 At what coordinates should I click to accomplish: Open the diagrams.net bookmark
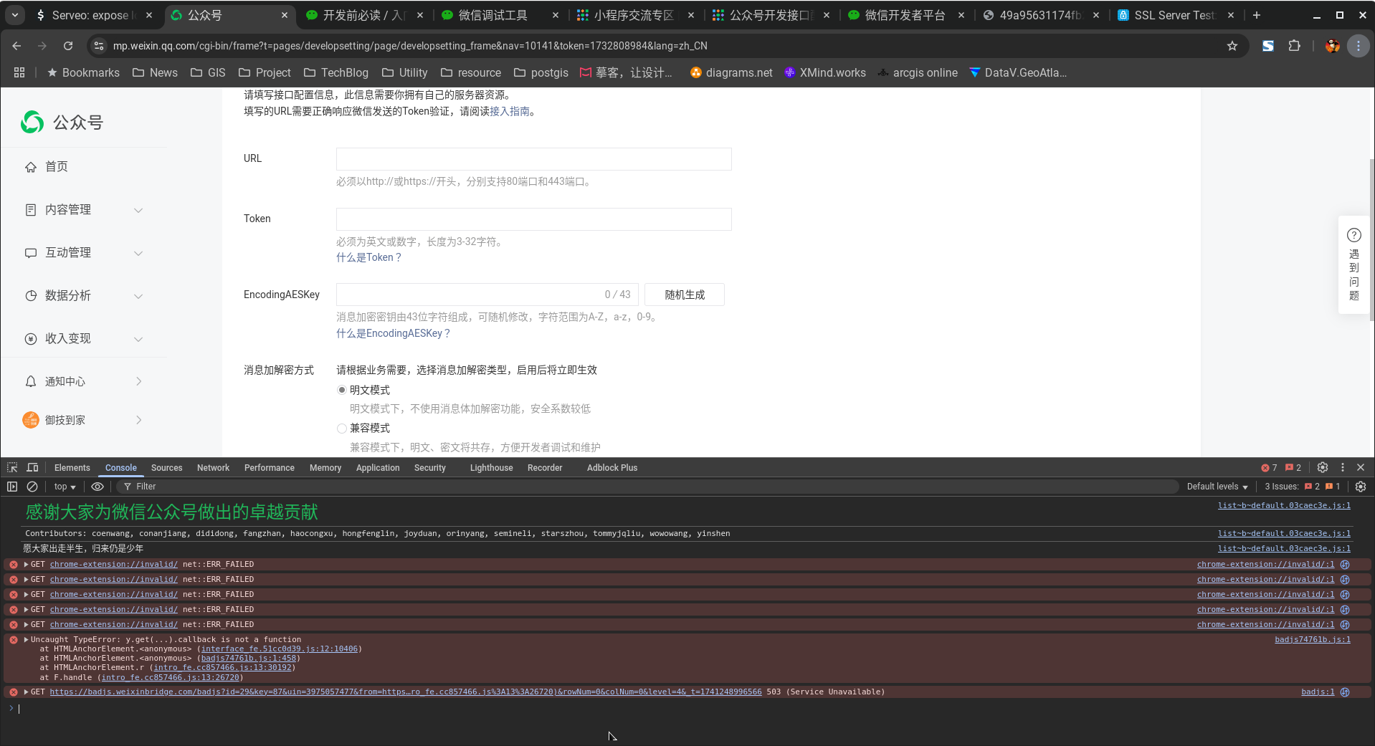click(731, 72)
